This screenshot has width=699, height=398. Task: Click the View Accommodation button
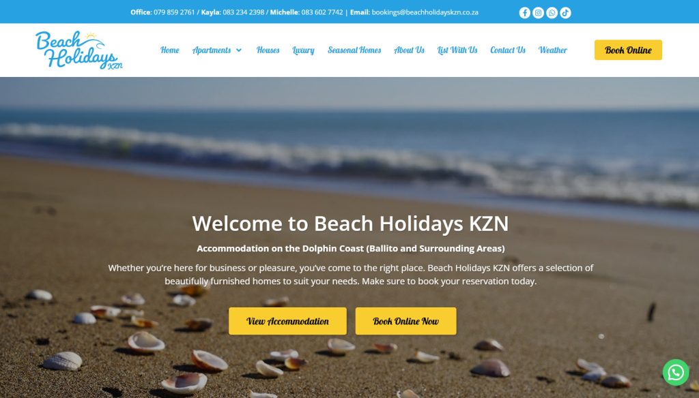[x=287, y=321]
